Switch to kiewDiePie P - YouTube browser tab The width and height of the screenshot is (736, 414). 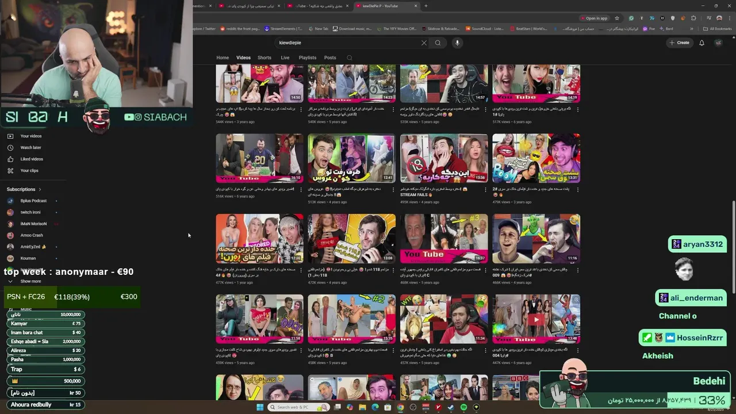coord(385,6)
